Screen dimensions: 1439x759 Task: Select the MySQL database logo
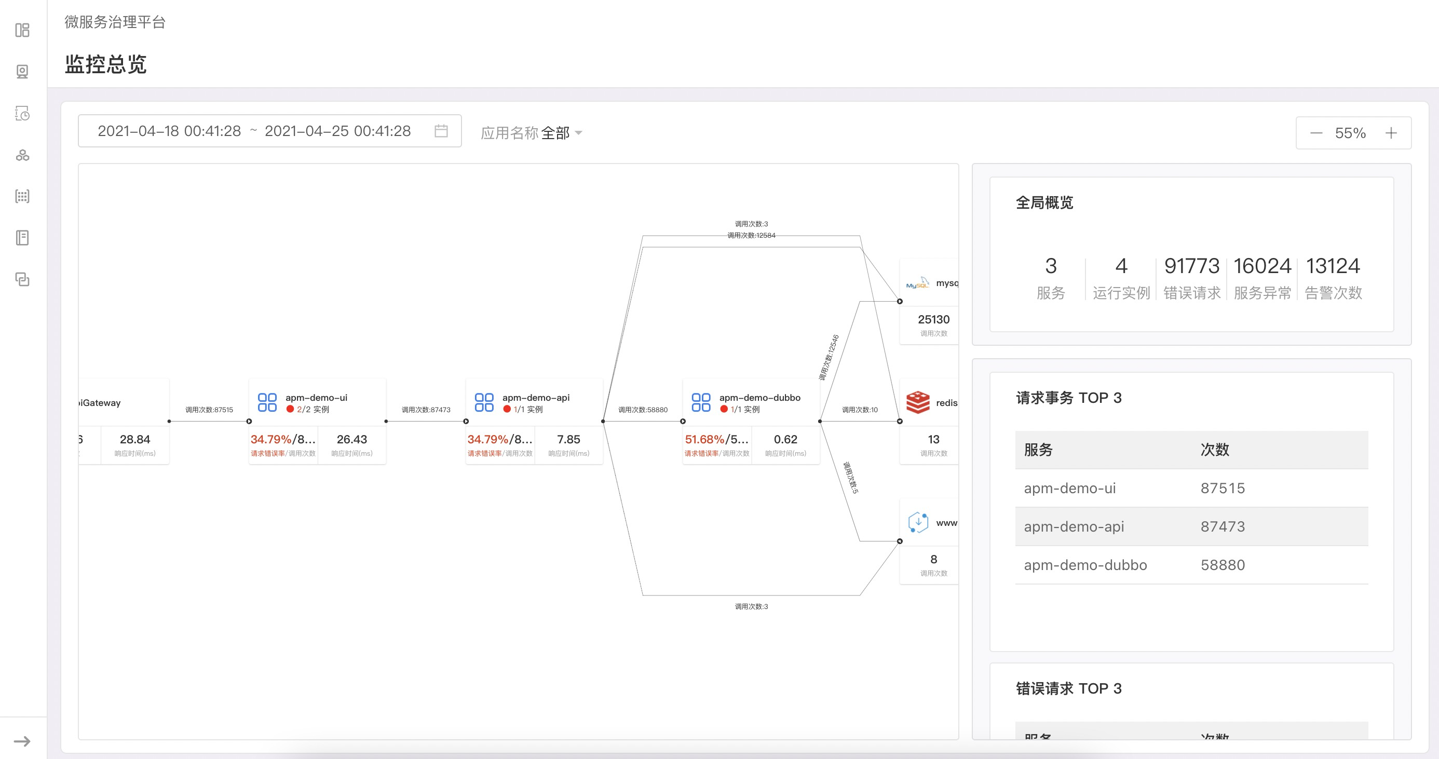(x=918, y=282)
